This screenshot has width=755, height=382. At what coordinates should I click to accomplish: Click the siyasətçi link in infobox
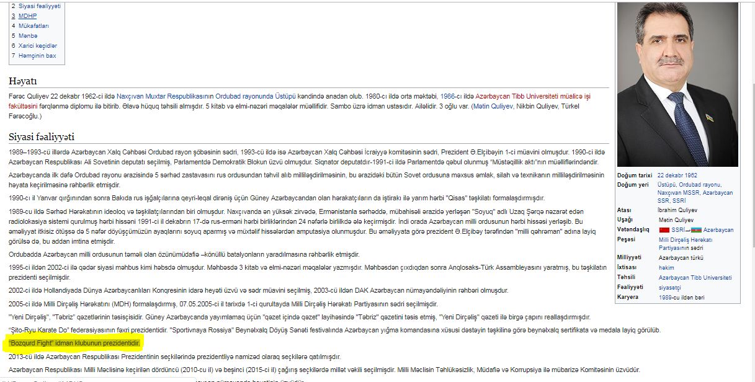click(669, 287)
